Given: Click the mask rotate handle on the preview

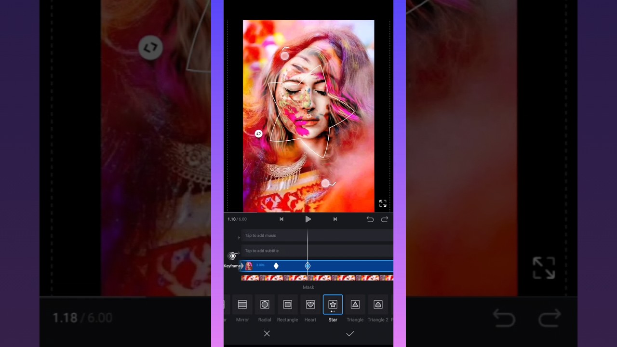Looking at the screenshot, I should (x=259, y=133).
